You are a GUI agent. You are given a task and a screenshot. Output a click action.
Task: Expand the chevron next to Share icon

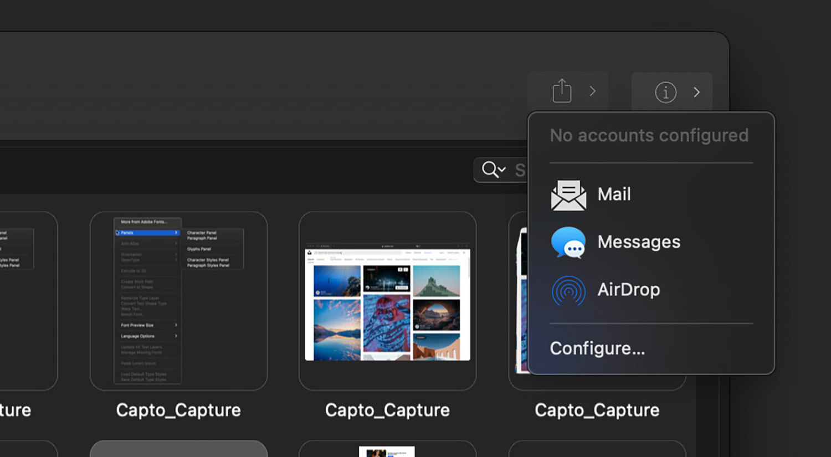click(x=592, y=91)
